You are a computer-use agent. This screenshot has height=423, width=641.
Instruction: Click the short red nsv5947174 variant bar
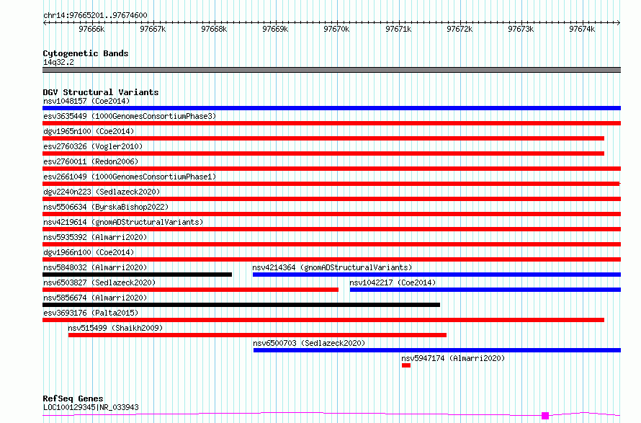pos(406,365)
